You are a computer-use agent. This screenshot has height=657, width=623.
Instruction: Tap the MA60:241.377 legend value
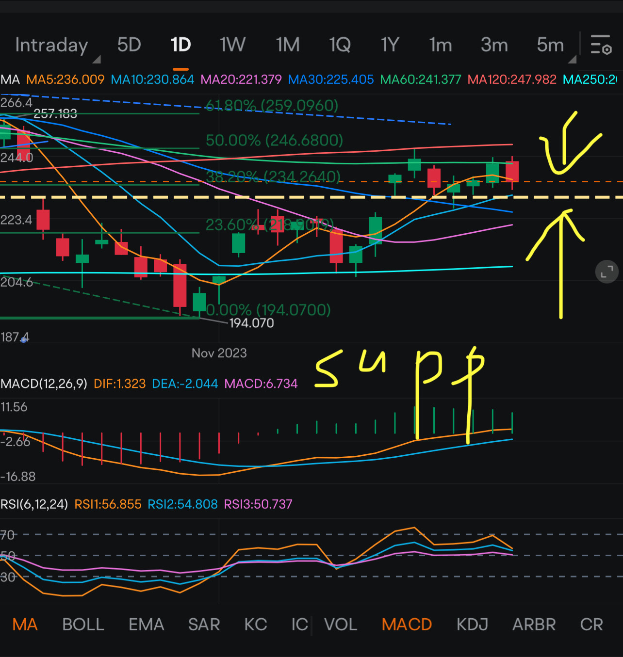pyautogui.click(x=421, y=80)
